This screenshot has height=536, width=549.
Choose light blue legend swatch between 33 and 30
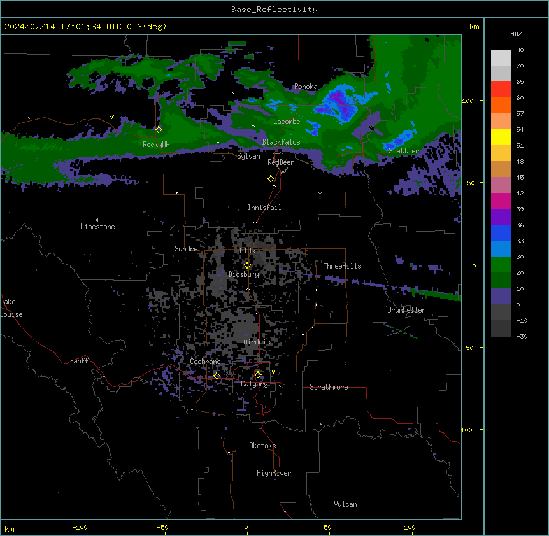[501, 248]
